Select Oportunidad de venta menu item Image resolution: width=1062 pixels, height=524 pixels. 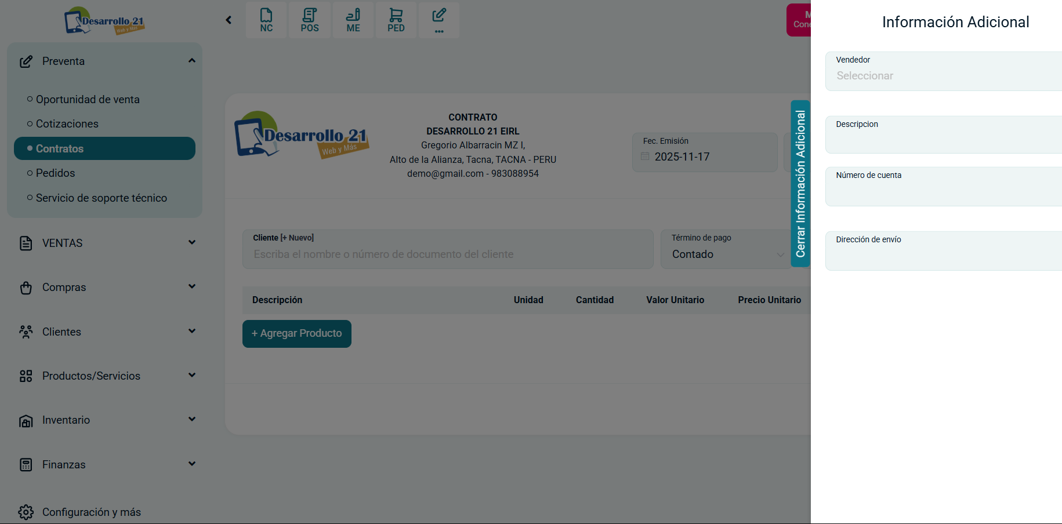coord(88,100)
